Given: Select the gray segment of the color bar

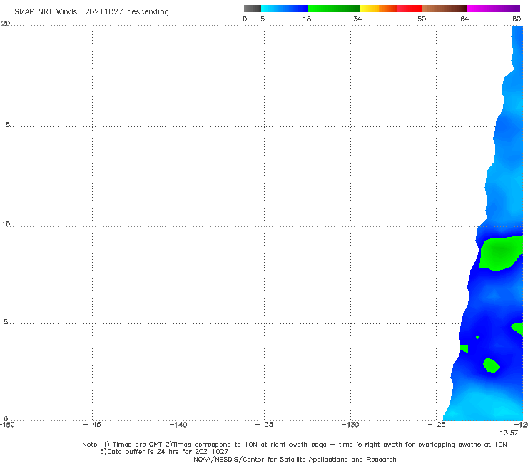Looking at the screenshot, I should tap(253, 9).
